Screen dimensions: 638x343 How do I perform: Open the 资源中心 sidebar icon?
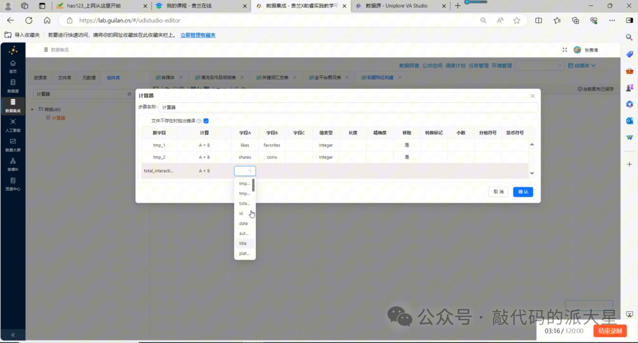point(13,184)
